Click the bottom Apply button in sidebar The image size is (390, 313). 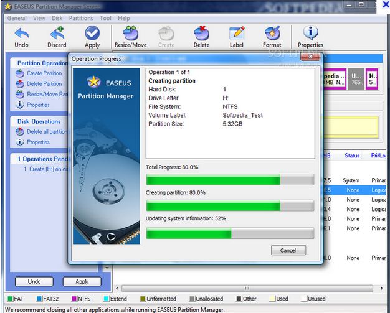tap(82, 281)
